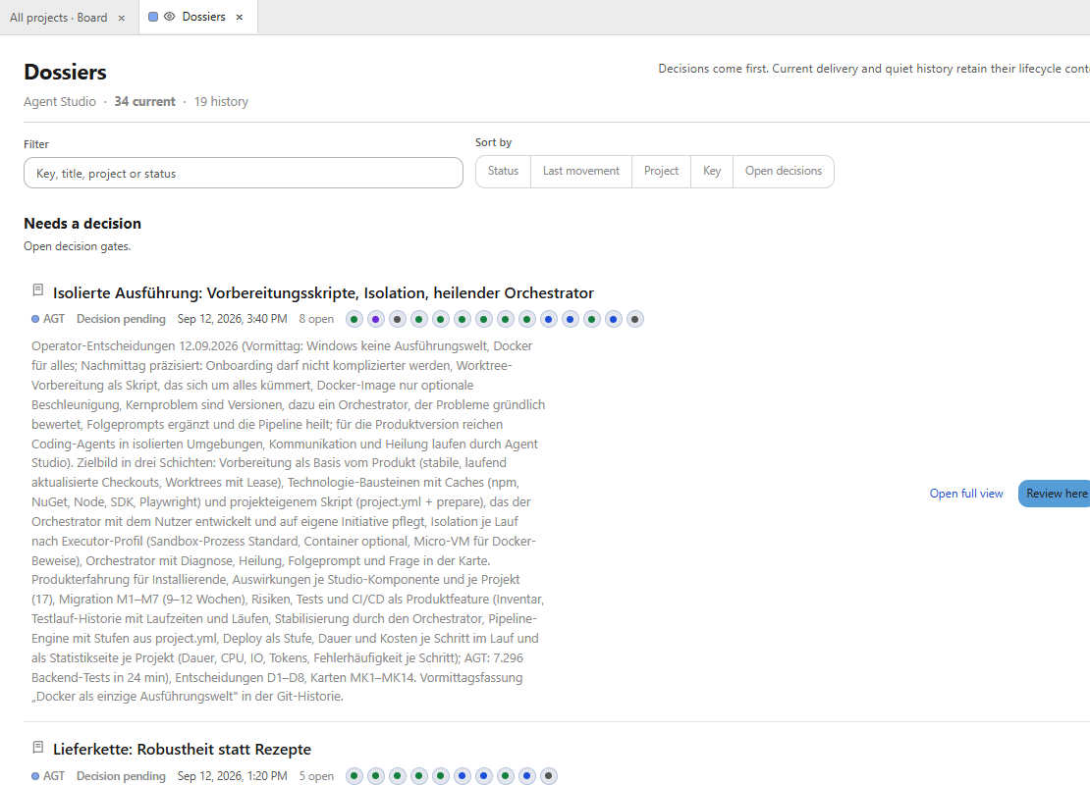Close the All projects · Board tab
Screen dimensions: 1090x785
click(x=122, y=18)
